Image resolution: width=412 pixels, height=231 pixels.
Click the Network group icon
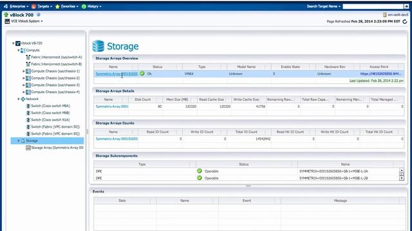point(23,99)
